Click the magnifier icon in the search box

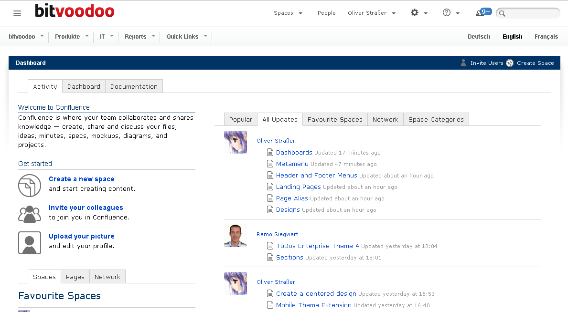501,13
